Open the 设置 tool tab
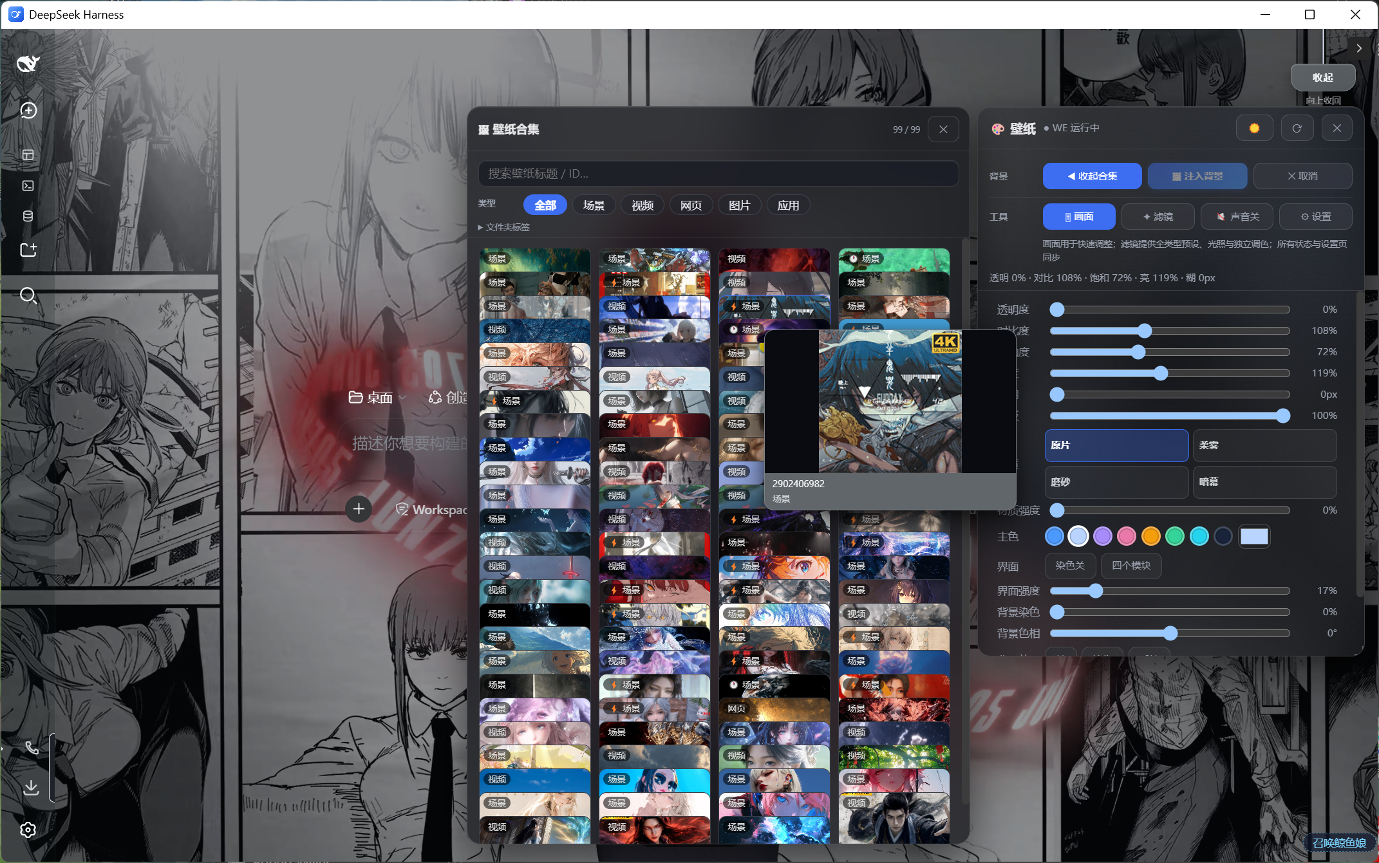1379x863 pixels. pyautogui.click(x=1315, y=217)
